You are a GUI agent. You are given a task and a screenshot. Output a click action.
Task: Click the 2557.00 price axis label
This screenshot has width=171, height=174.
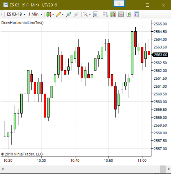[x=160, y=149]
